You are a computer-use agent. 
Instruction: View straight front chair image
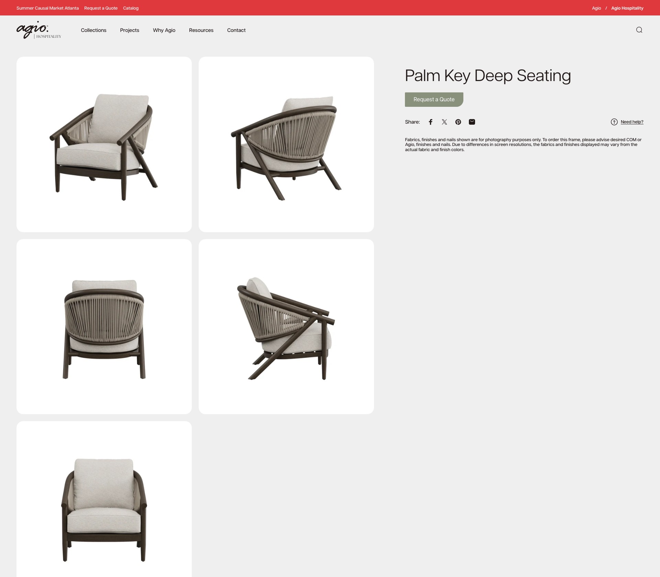(x=104, y=499)
